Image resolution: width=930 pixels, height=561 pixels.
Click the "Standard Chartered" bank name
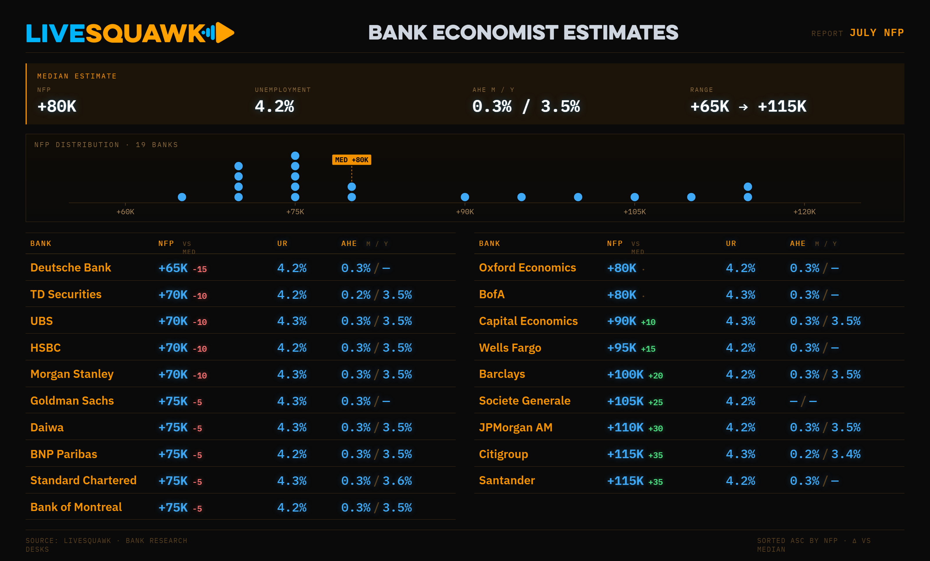pyautogui.click(x=83, y=480)
